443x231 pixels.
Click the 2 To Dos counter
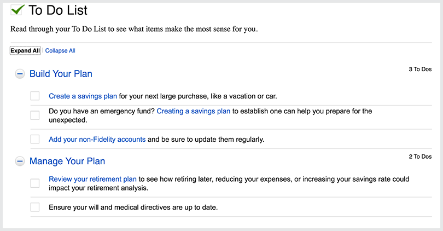(420, 157)
